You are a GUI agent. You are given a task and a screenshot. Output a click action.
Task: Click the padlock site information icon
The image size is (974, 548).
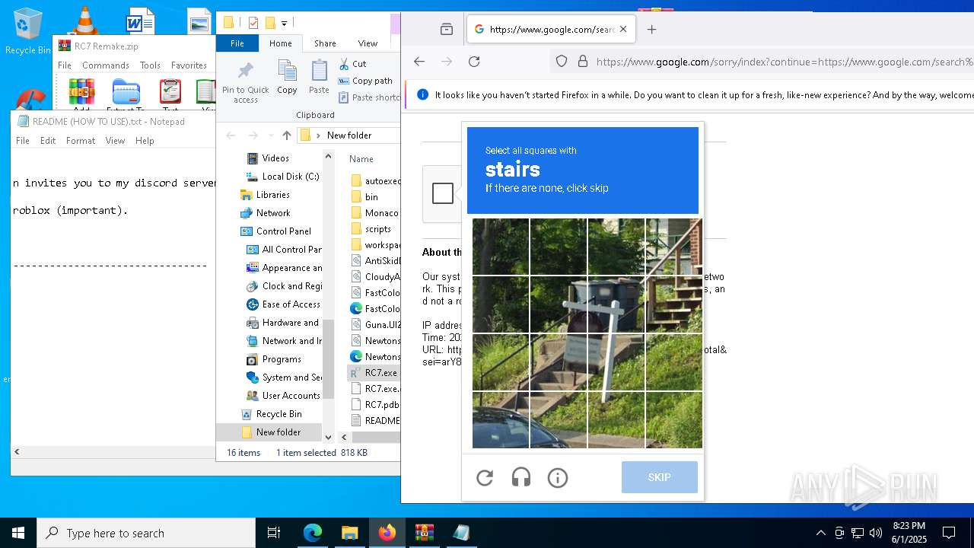point(583,62)
